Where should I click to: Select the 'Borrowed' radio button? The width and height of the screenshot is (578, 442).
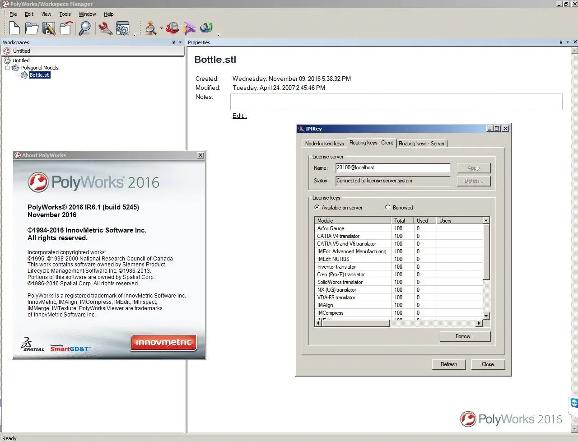point(387,207)
